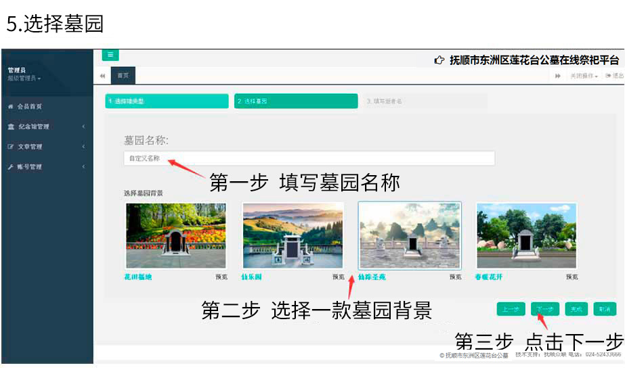The image size is (625, 378).
Task: Preview 仙乐园 via its 预览 link
Action: pyautogui.click(x=339, y=277)
